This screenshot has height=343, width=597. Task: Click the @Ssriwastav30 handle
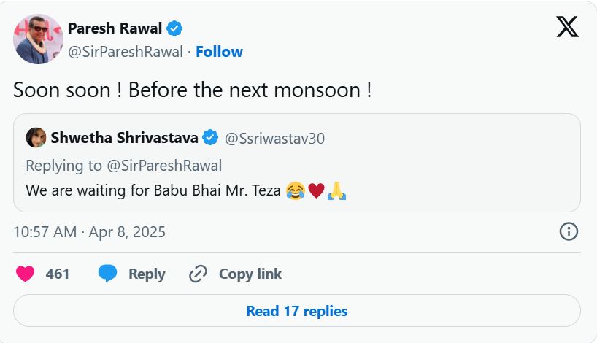pos(273,137)
